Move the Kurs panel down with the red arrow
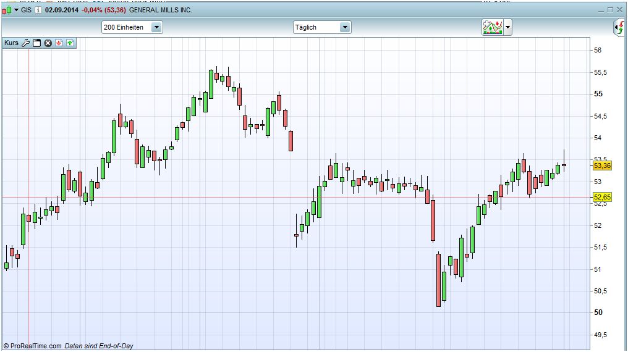 (x=59, y=43)
